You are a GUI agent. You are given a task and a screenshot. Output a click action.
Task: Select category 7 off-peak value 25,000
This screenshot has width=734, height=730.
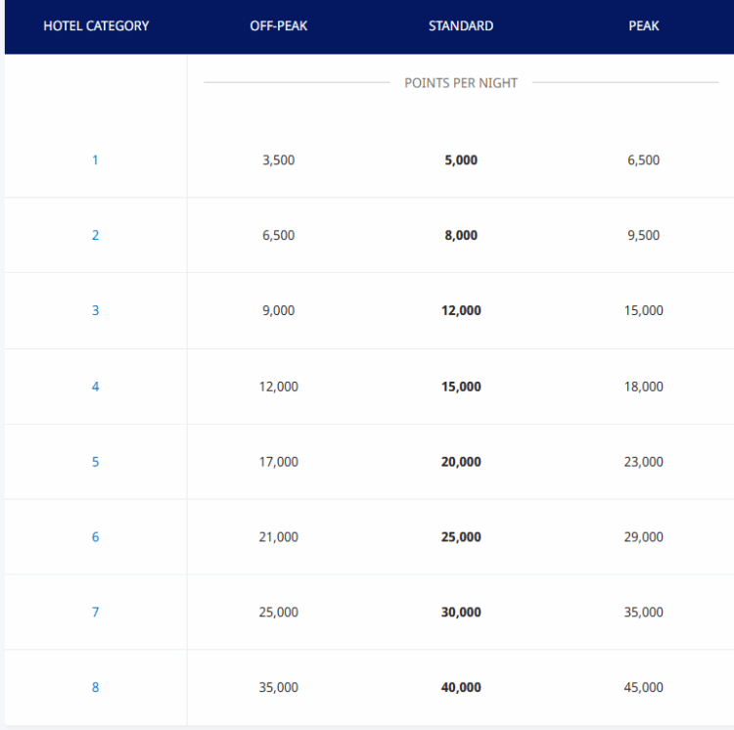tap(279, 612)
